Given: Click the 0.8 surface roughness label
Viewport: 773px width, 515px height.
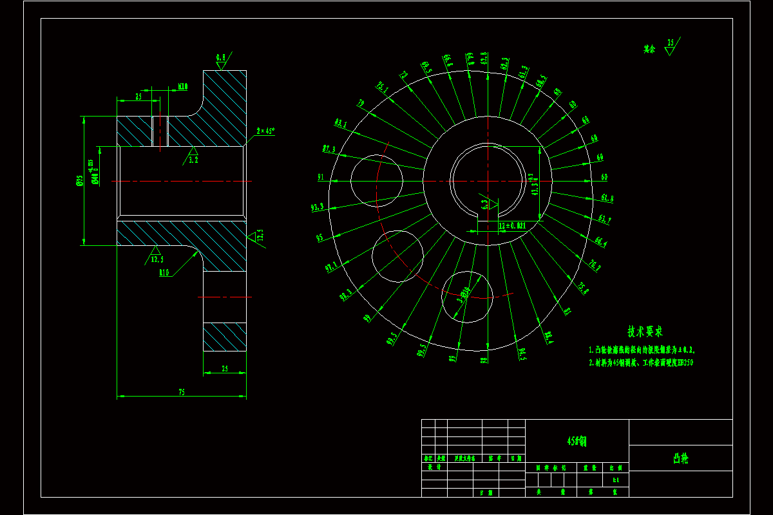Looking at the screenshot, I should pos(221,57).
